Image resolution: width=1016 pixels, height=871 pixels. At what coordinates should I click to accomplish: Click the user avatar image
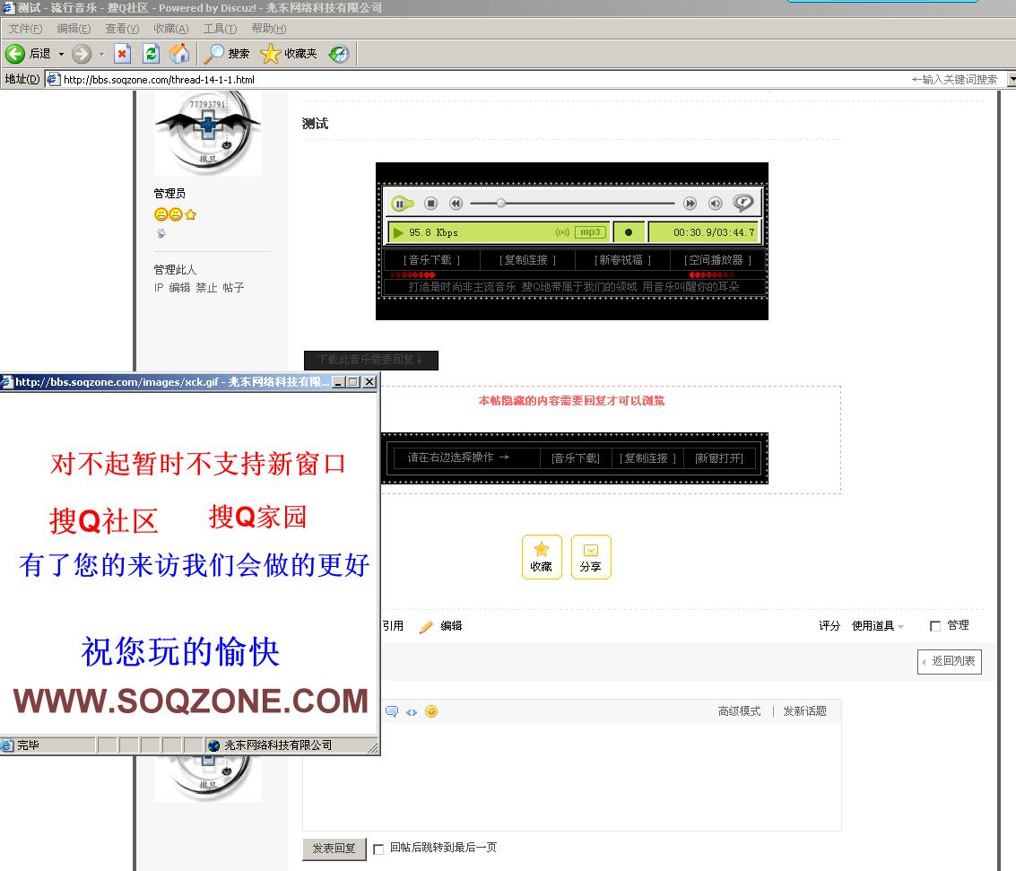(208, 133)
